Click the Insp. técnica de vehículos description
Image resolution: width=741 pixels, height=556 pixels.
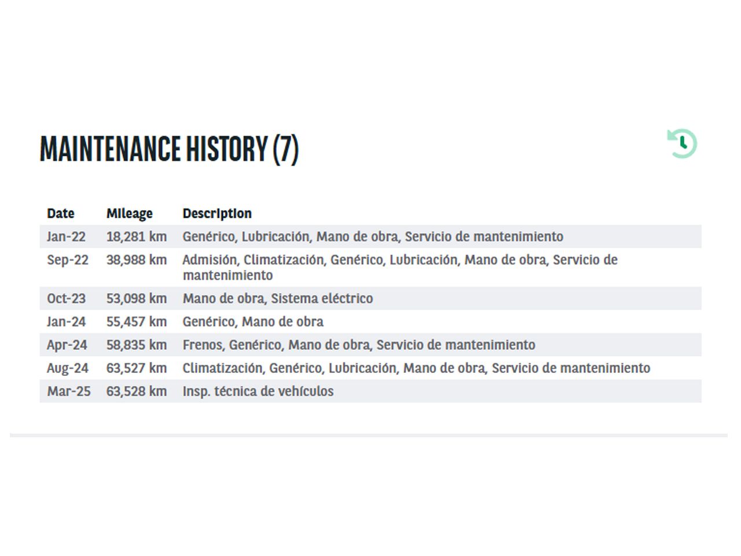(x=258, y=392)
